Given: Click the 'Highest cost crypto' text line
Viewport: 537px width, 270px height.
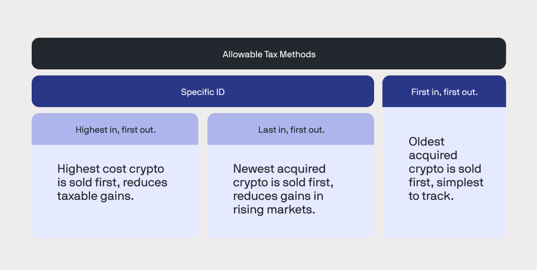Looking at the screenshot, I should coord(111,169).
